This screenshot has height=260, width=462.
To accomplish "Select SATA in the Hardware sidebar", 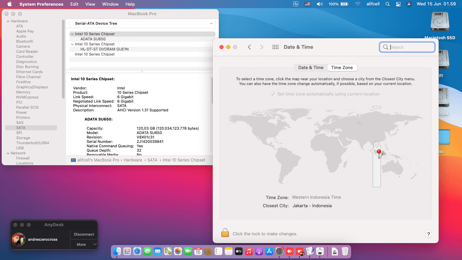I will [20, 128].
